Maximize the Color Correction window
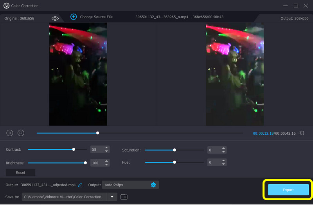Screen dimensions: 313x205 click(296, 5)
